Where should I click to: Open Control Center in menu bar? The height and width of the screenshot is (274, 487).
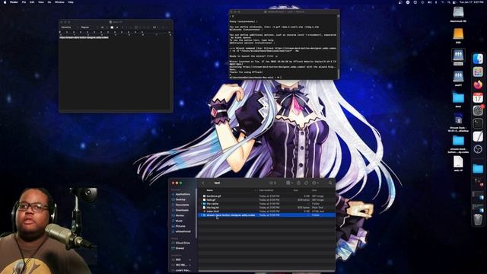454,2
